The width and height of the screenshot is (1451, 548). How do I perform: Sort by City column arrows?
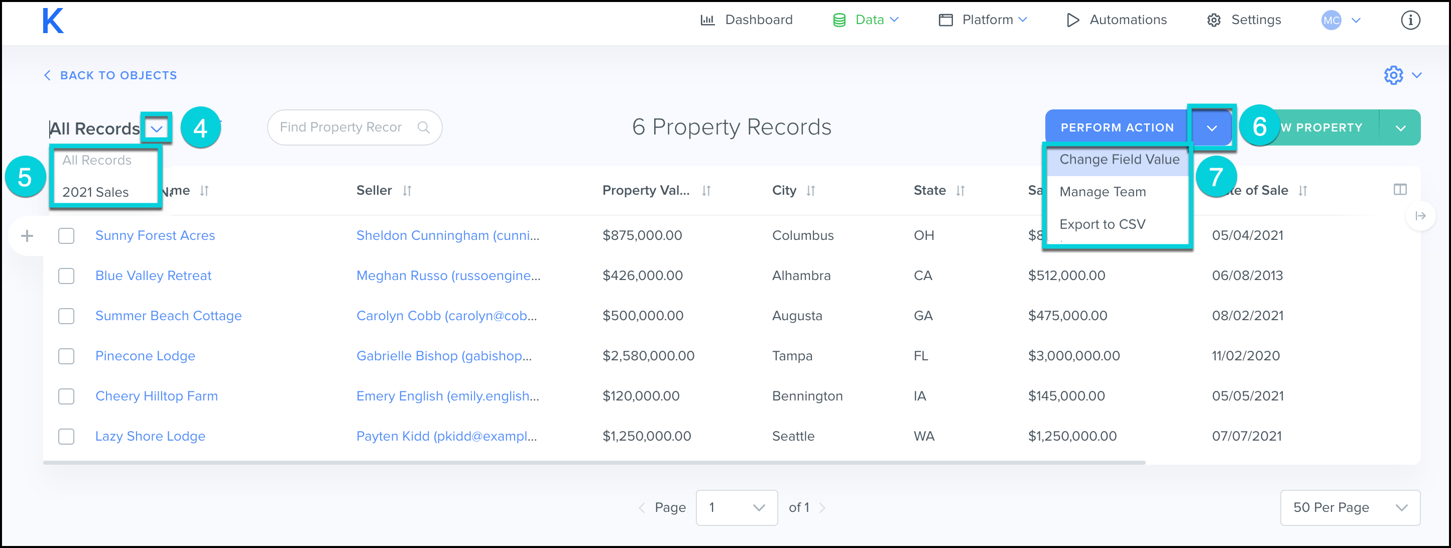(x=810, y=191)
